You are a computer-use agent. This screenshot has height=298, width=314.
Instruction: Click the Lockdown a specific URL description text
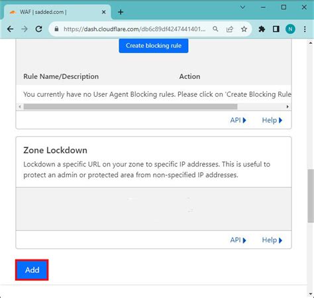click(146, 169)
